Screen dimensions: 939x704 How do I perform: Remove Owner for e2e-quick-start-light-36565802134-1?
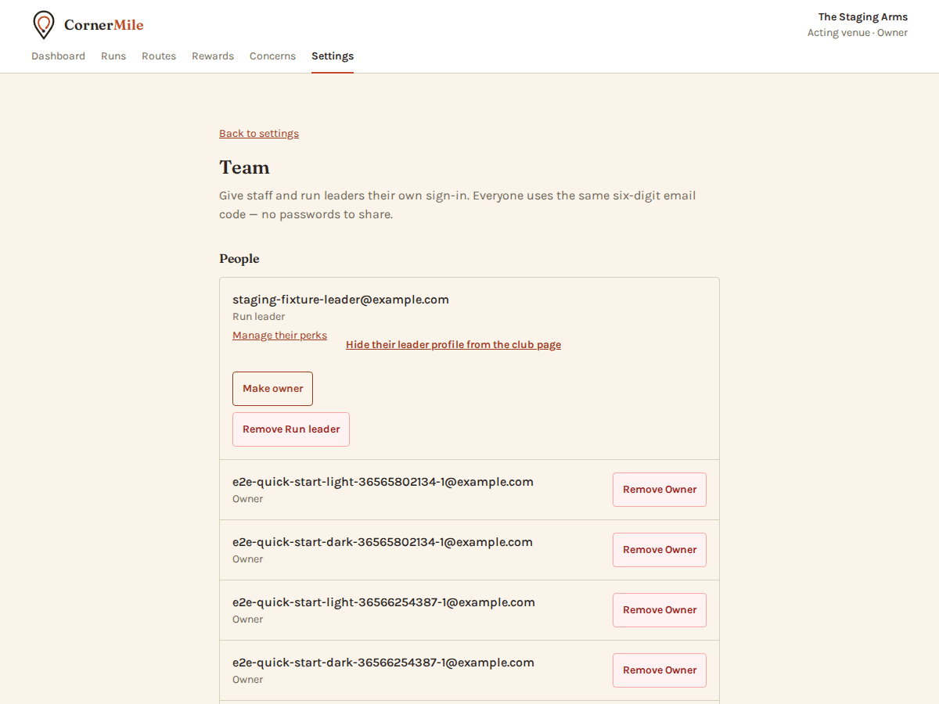click(660, 490)
